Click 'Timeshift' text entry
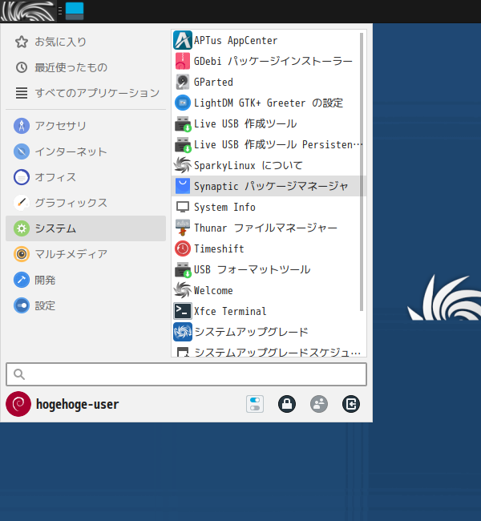The width and height of the screenshot is (481, 521). (x=219, y=248)
